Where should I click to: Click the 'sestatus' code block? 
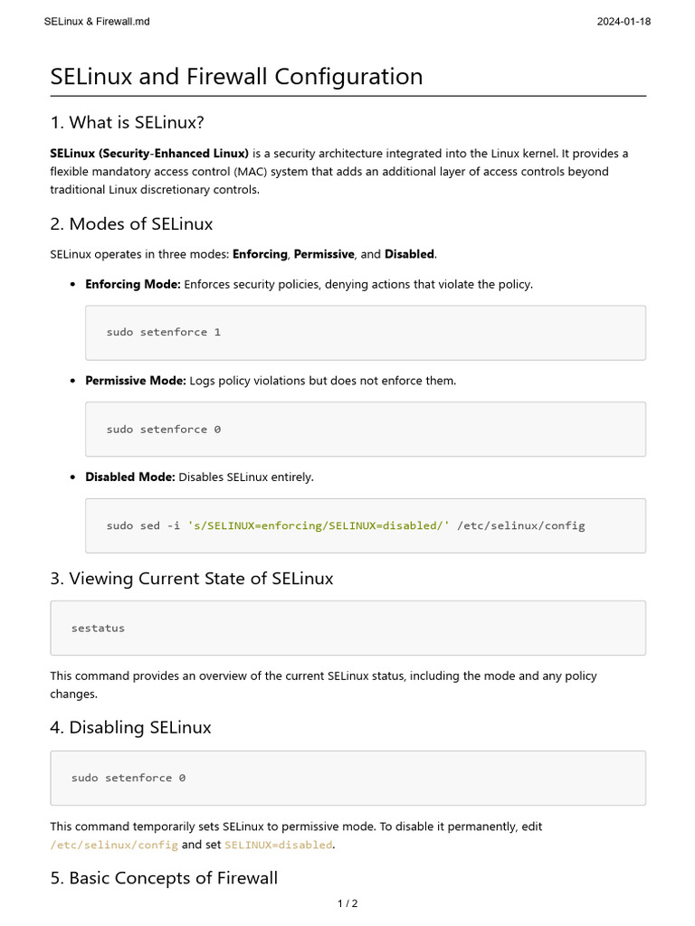point(347,628)
